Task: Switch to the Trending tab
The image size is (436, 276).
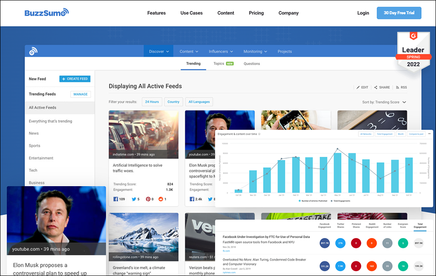Action: click(193, 64)
